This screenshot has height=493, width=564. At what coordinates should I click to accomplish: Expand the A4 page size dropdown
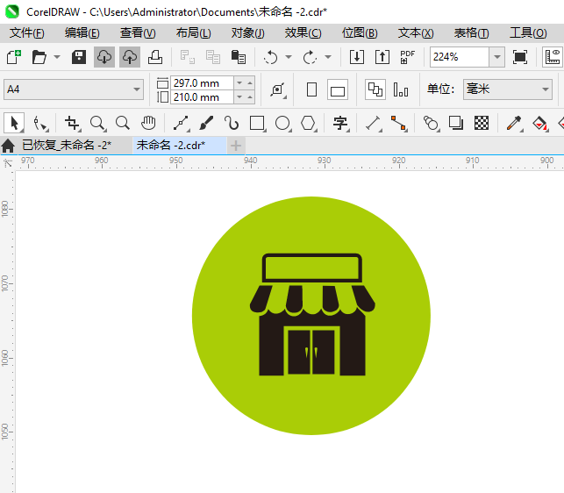coord(136,89)
